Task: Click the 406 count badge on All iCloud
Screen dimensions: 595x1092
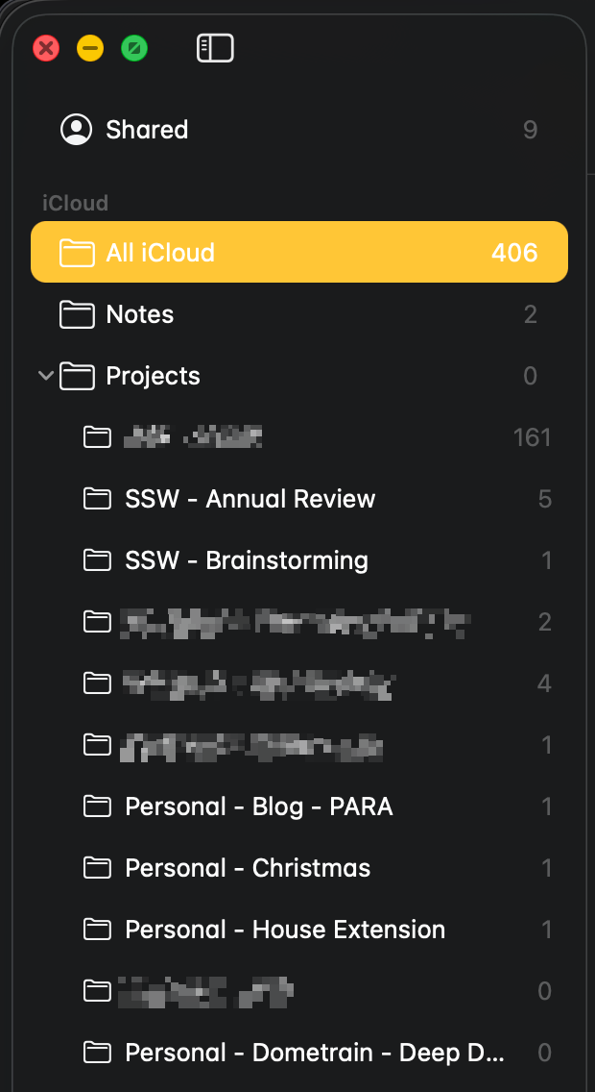Action: (x=514, y=253)
